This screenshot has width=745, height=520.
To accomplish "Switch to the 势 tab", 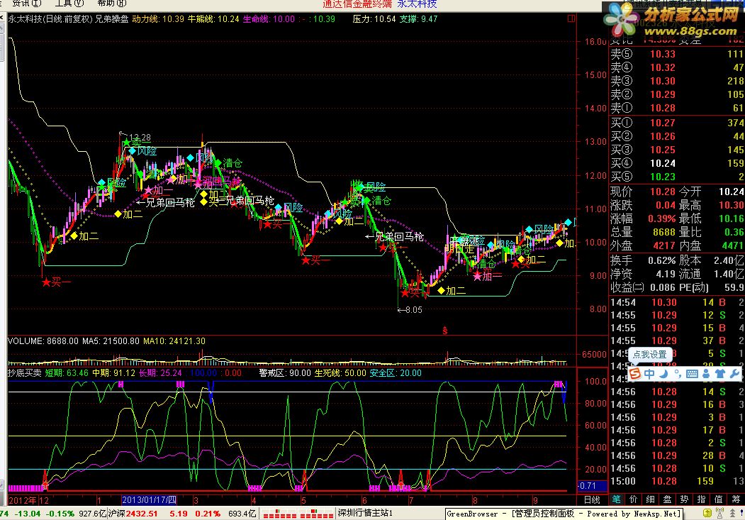I will click(x=684, y=499).
